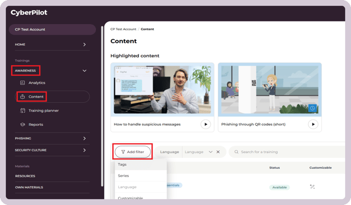Click the Analytics chart icon
The width and height of the screenshot is (351, 205).
tap(23, 83)
